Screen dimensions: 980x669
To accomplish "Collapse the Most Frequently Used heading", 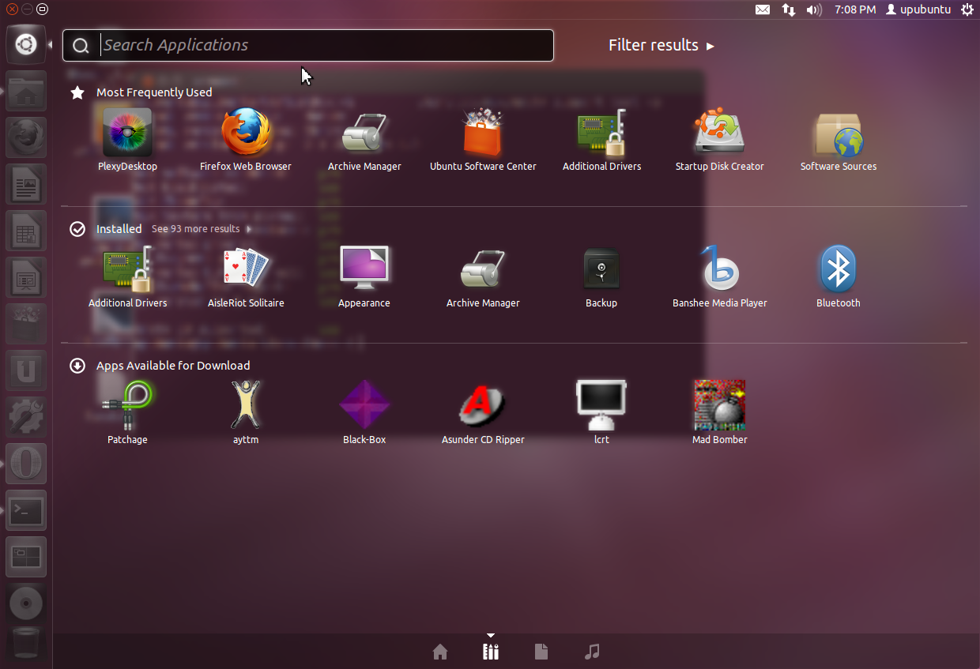I will click(x=154, y=92).
